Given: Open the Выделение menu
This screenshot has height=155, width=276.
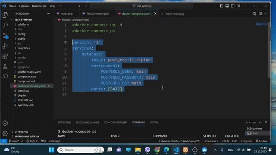Looking at the screenshot, I should click(x=39, y=6).
